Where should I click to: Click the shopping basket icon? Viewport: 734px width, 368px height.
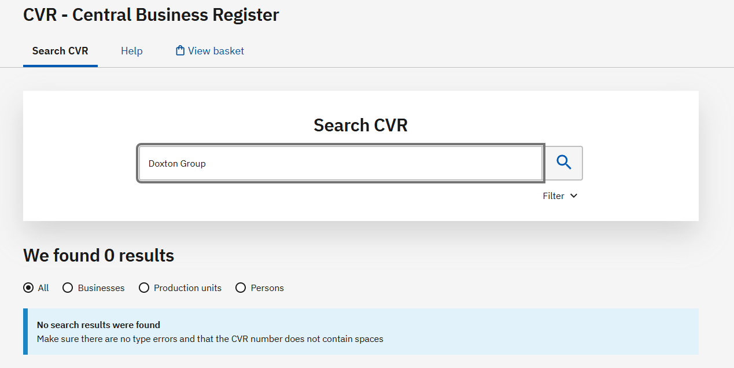tap(180, 51)
